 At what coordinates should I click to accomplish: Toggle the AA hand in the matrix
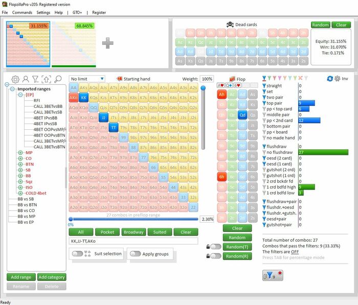coord(74,87)
